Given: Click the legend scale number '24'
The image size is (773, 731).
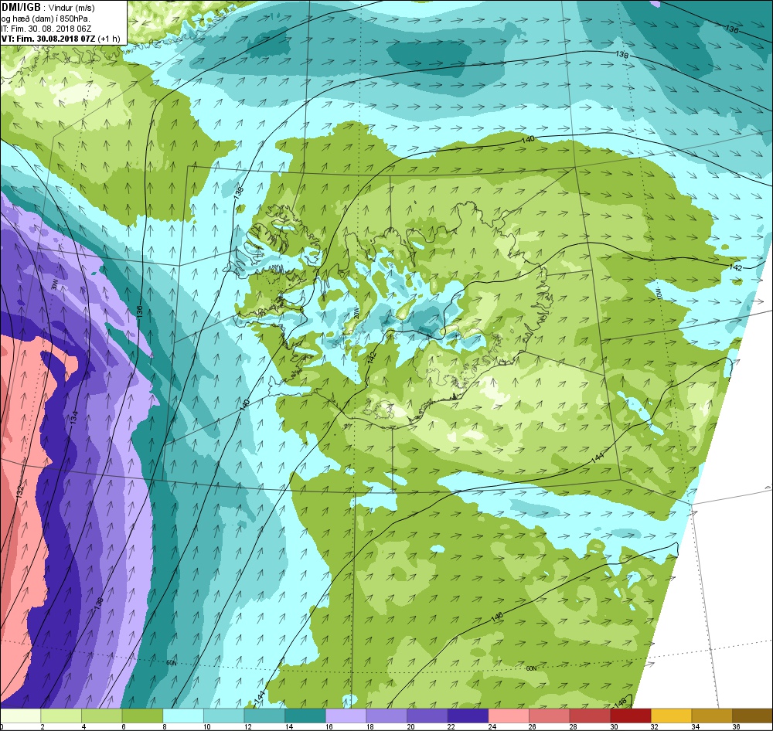Looking at the screenshot, I should [x=492, y=726].
